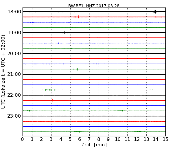188x151 pixels.
Task: Click x-axis tick label 2
Action: pyautogui.click(x=42, y=139)
